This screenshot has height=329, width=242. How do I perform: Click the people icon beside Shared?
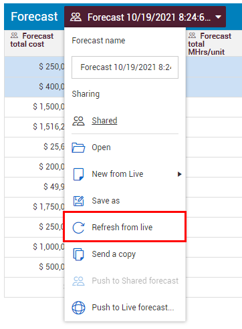click(78, 121)
